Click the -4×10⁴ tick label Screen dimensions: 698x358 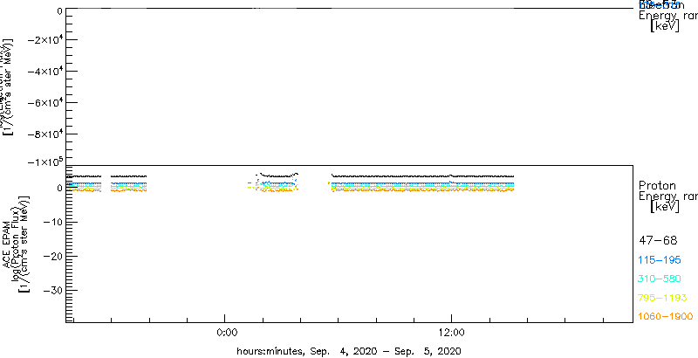pos(46,72)
